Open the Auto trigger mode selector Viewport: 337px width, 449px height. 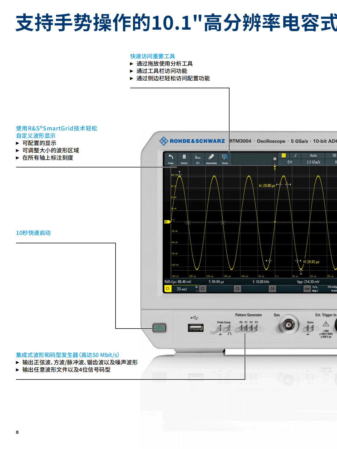[x=313, y=155]
